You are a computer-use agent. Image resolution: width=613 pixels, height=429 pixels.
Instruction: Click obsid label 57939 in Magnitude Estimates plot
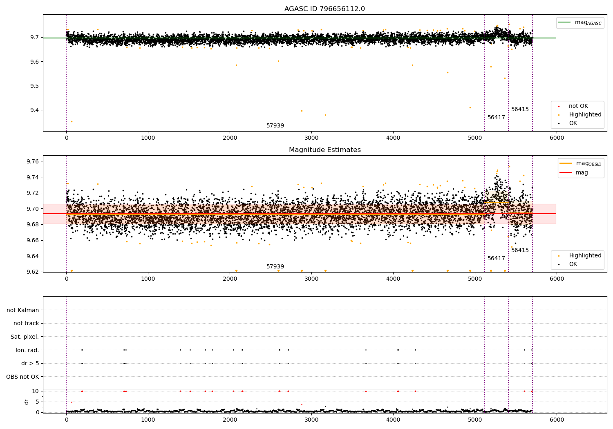(275, 267)
